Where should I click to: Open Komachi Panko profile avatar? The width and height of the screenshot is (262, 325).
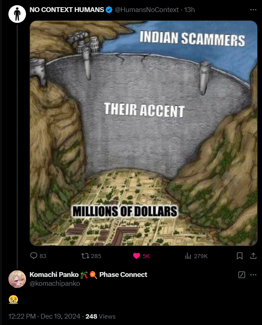pos(17,279)
